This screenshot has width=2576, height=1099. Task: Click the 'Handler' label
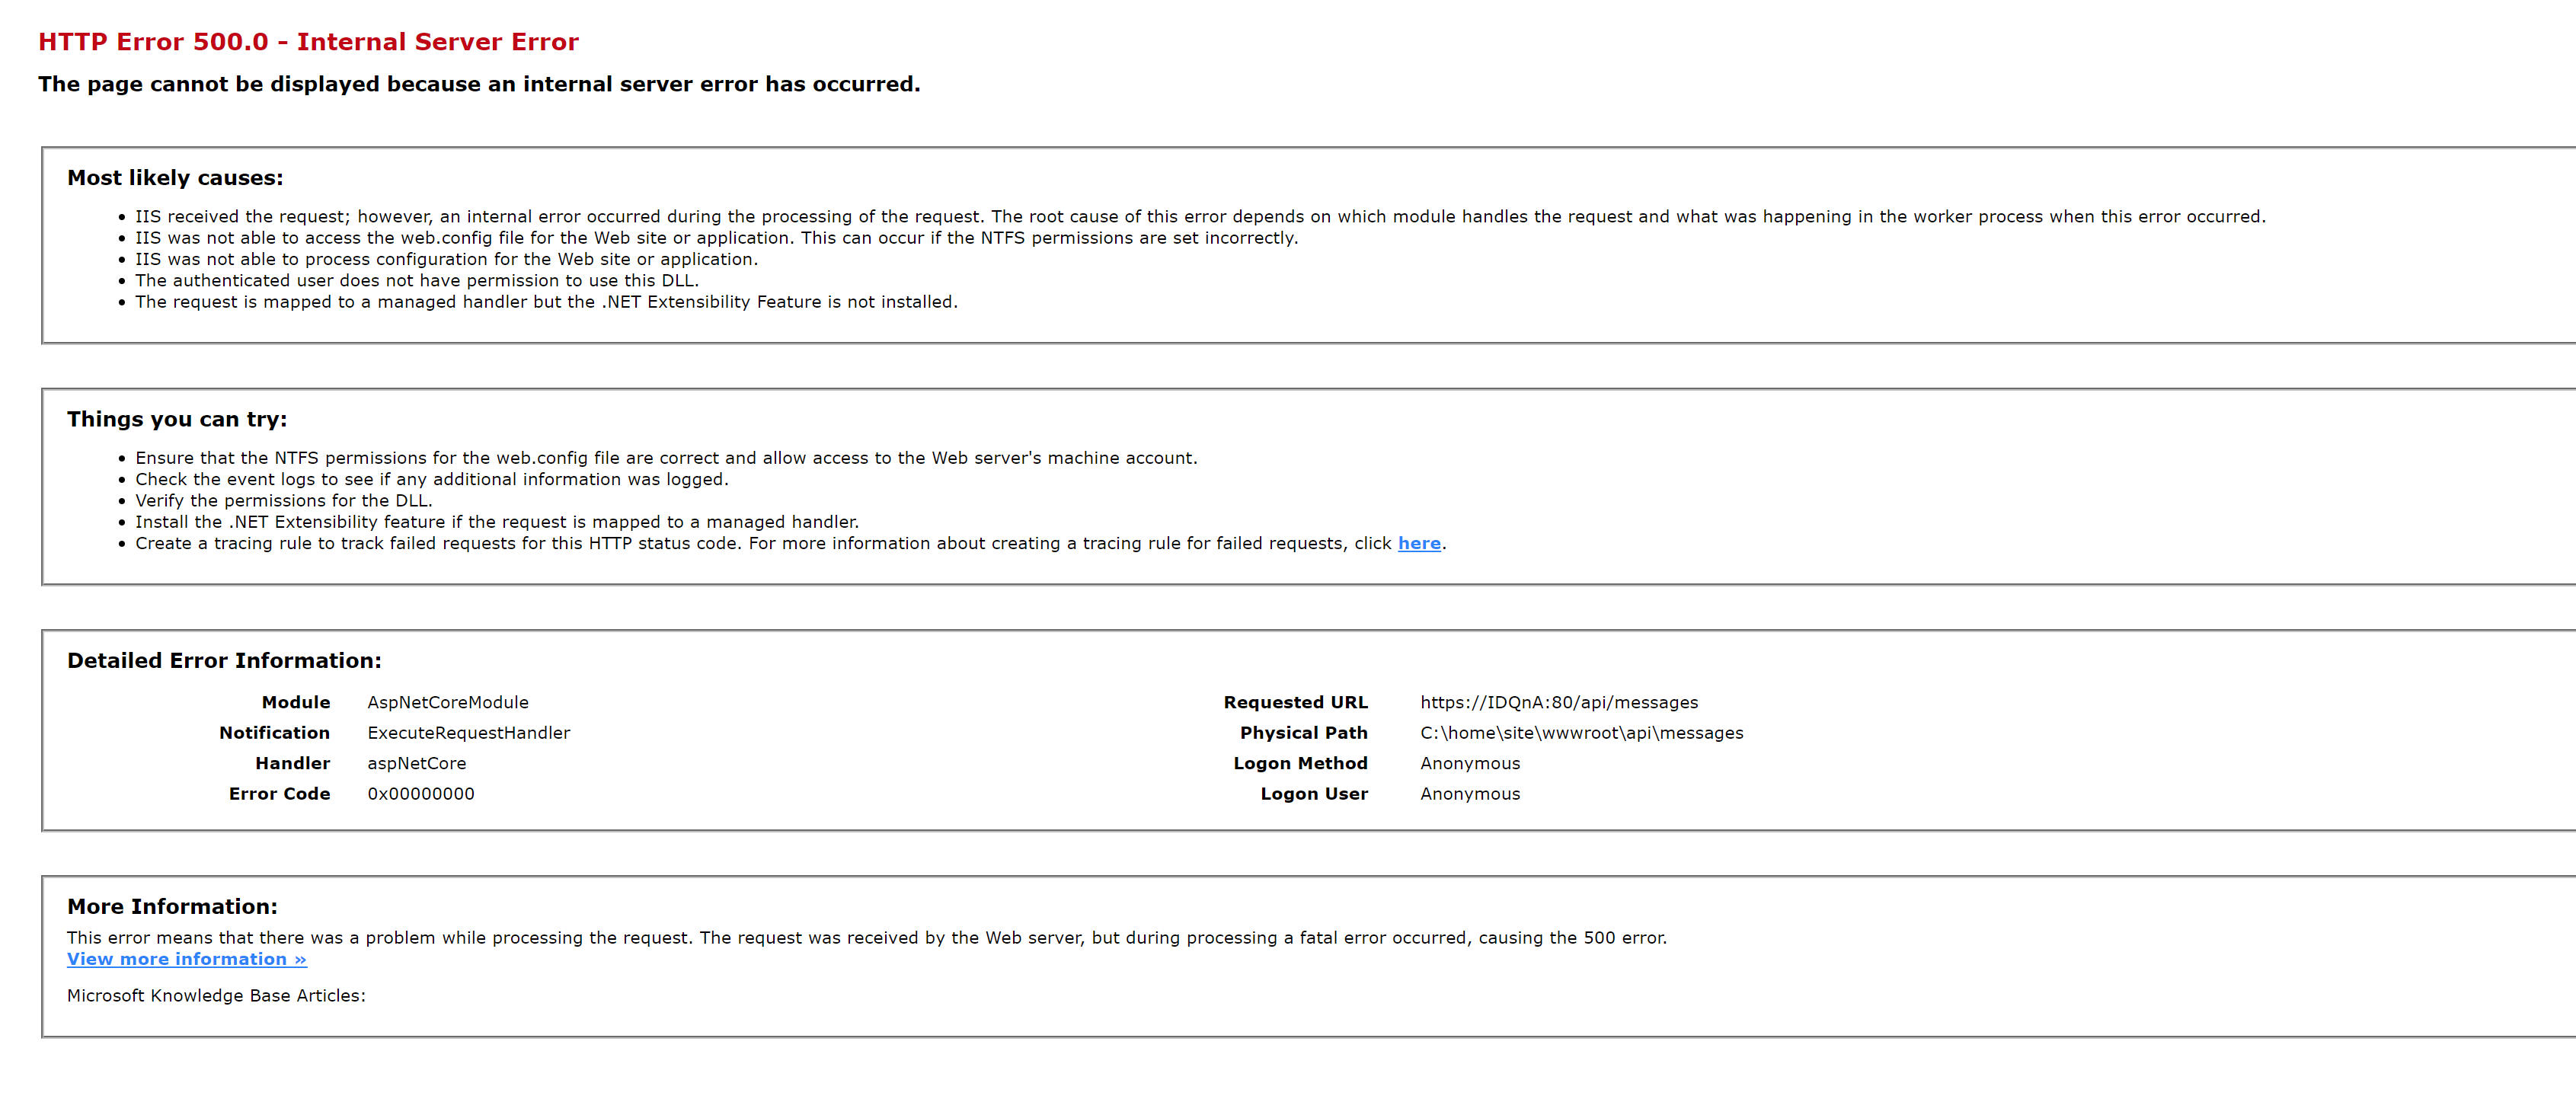tap(293, 763)
